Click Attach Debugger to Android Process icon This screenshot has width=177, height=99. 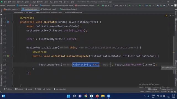click(150, 5)
